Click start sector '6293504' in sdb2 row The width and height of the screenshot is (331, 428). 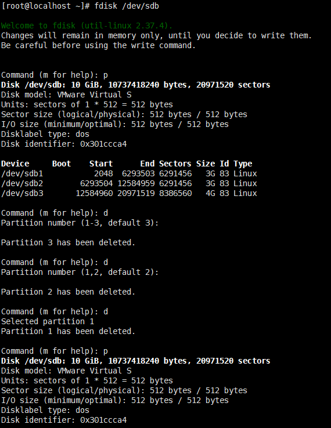(x=96, y=183)
